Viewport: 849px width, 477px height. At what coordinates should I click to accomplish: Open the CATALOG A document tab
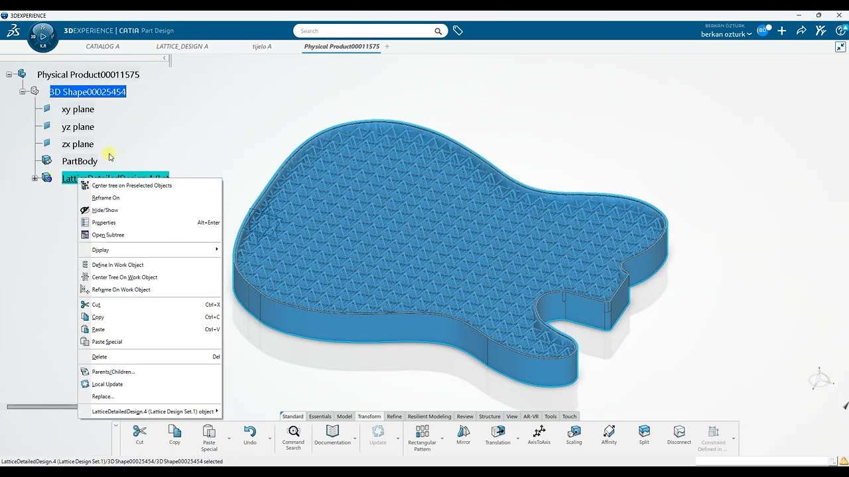click(x=103, y=46)
